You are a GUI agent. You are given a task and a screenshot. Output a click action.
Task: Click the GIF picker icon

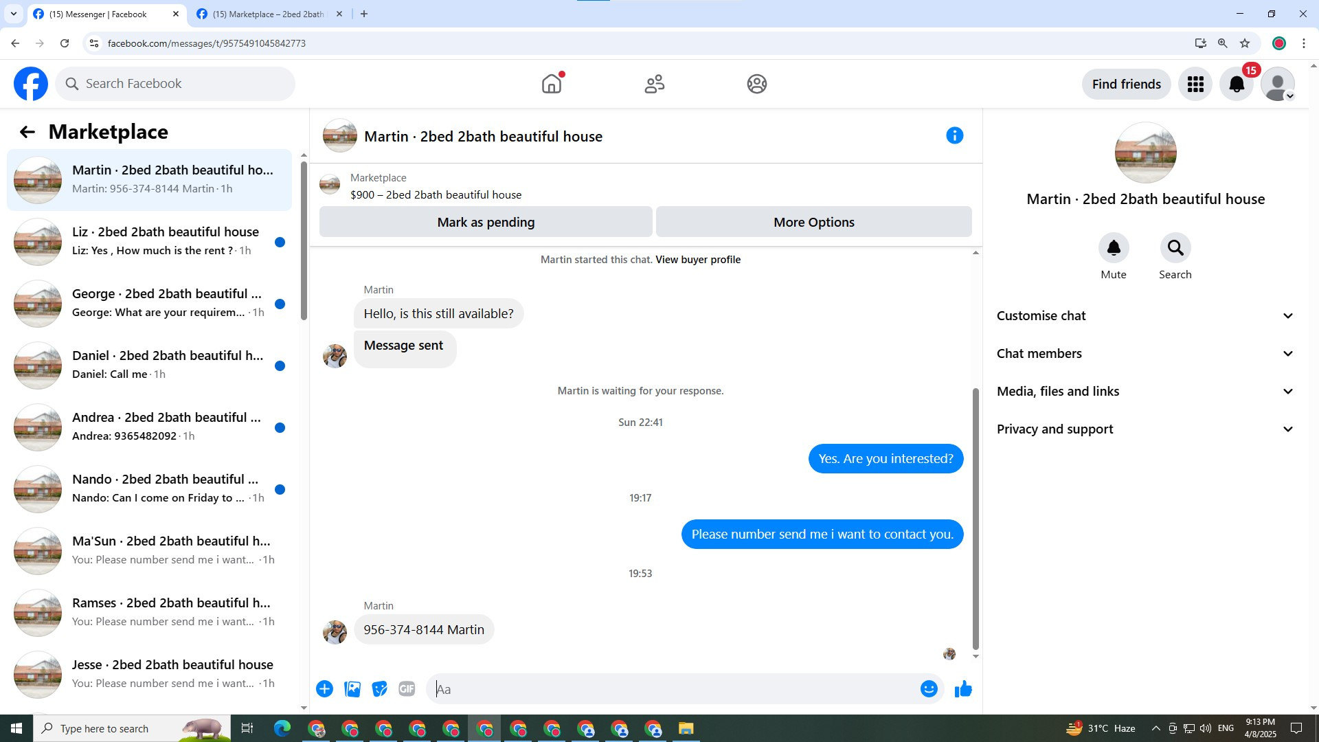tap(407, 689)
